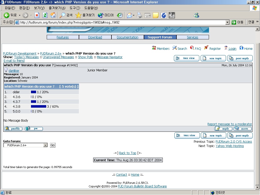This screenshot has width=260, height=195.
Task: Open the Goto Forum dropdown list
Action: pyautogui.click(x=45, y=145)
